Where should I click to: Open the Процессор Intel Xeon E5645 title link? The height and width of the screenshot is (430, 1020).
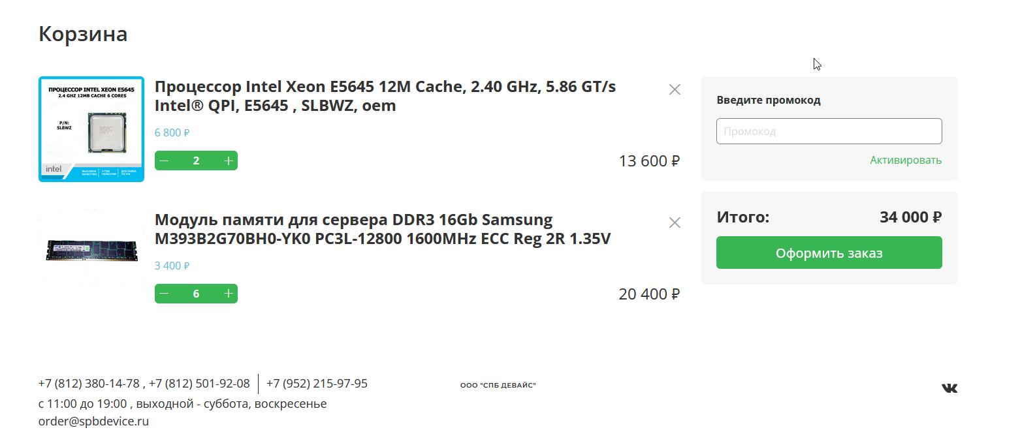(385, 96)
